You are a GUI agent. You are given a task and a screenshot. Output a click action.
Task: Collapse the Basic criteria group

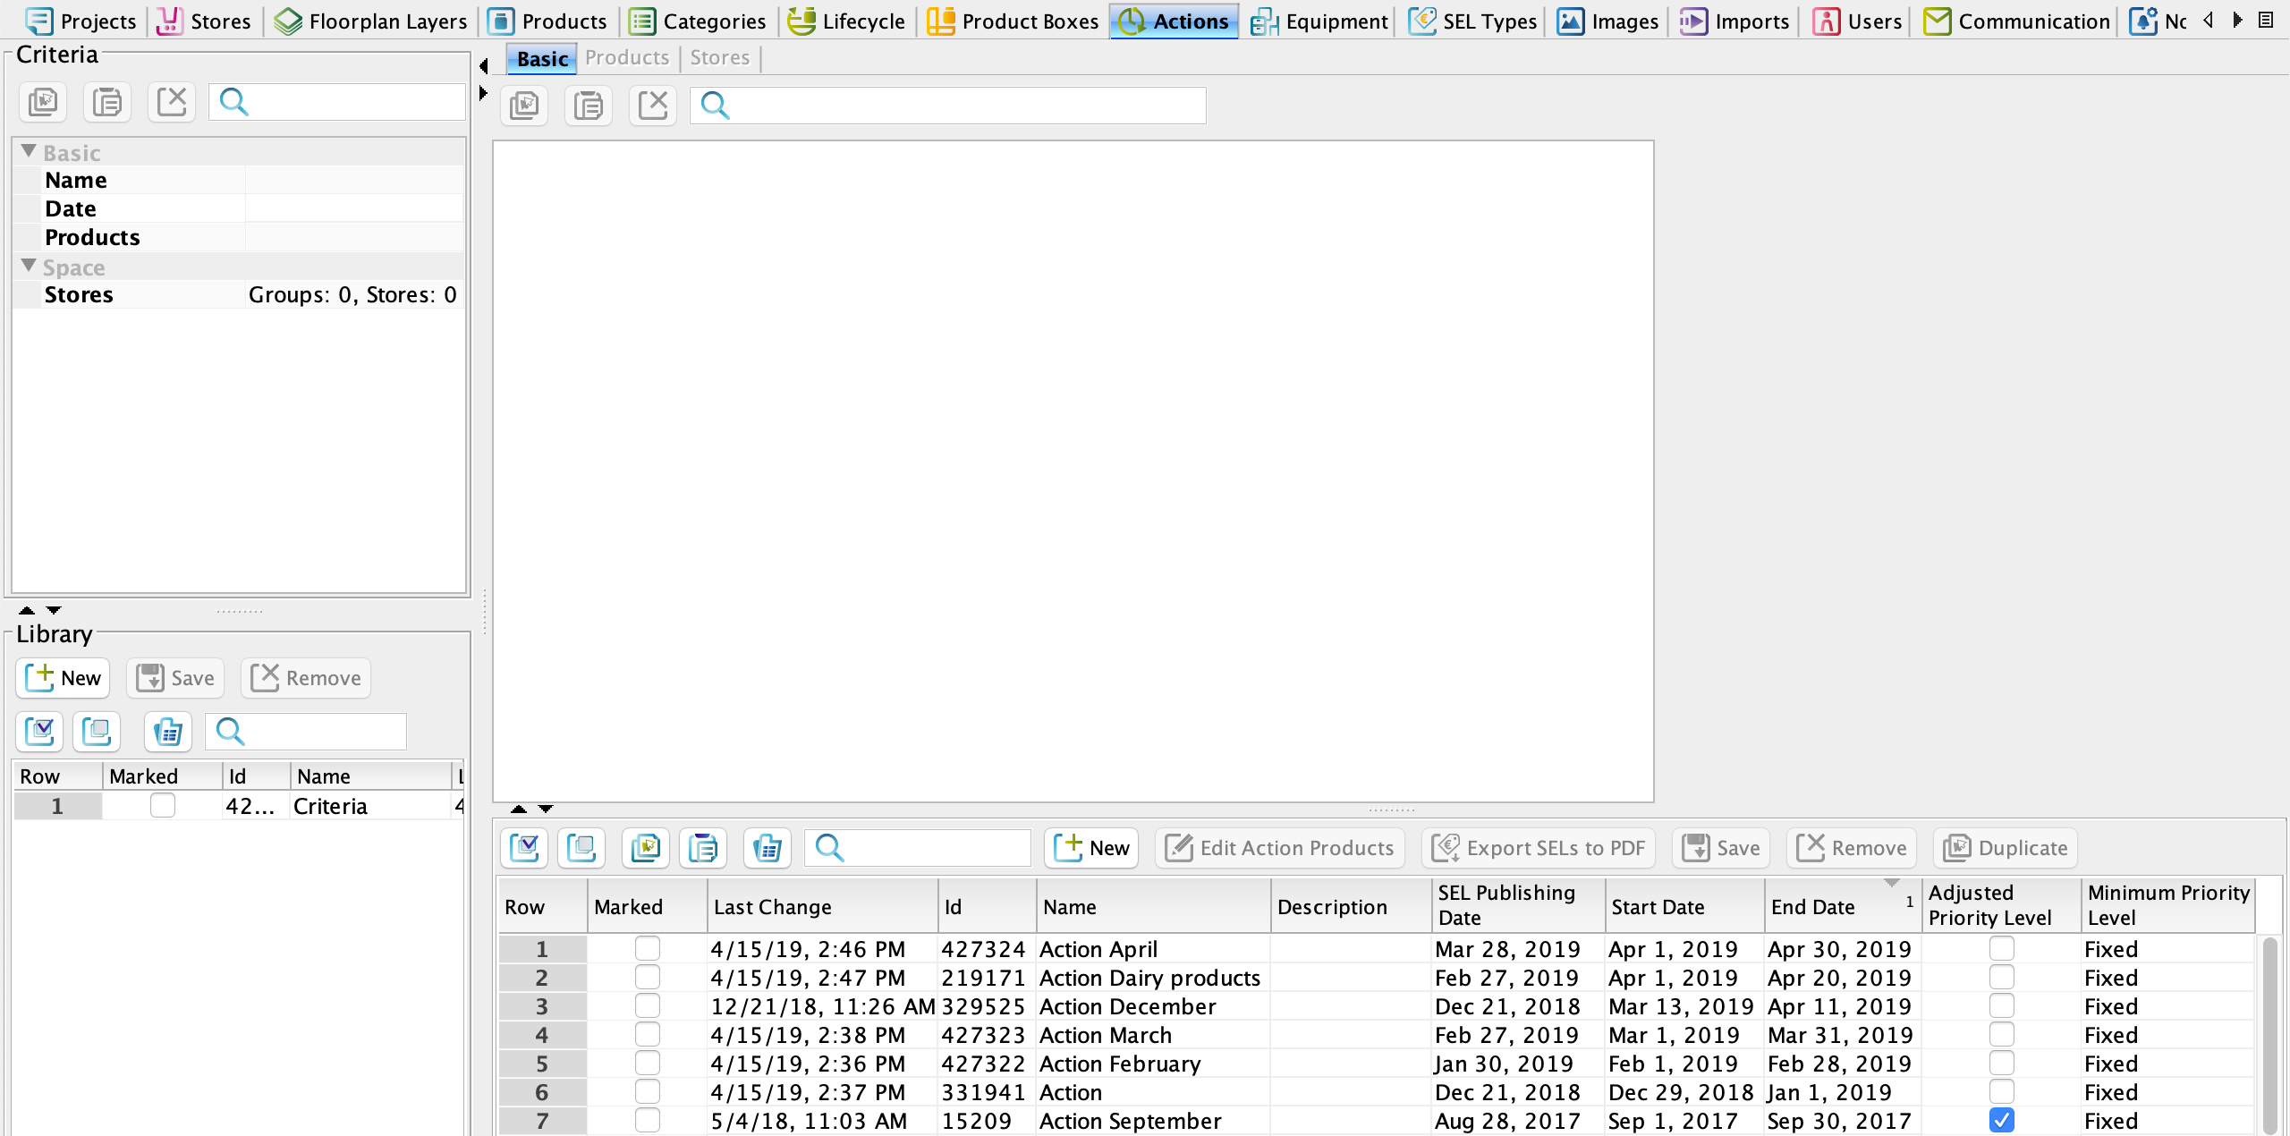coord(29,151)
